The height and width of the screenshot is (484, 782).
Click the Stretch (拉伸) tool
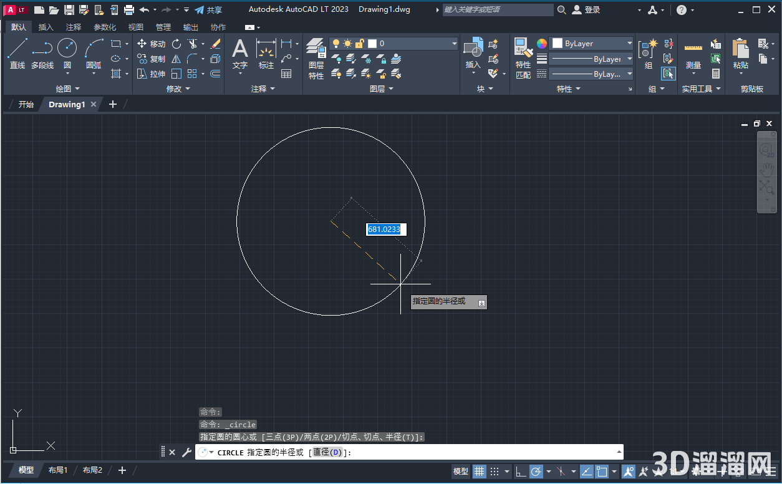click(151, 74)
